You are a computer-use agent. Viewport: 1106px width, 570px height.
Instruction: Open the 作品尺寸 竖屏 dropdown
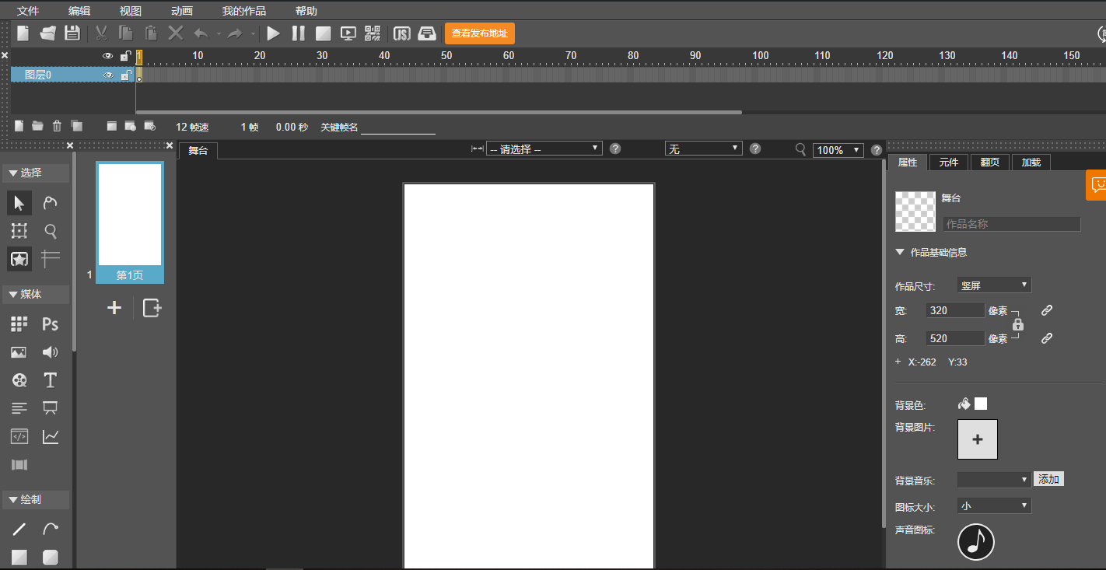pos(994,285)
